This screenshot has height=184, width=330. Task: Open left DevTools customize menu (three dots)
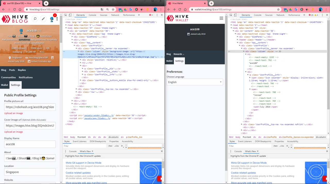pos(157,15)
